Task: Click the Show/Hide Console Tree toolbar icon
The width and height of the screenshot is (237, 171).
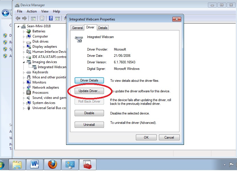Action: pyautogui.click(x=33, y=18)
